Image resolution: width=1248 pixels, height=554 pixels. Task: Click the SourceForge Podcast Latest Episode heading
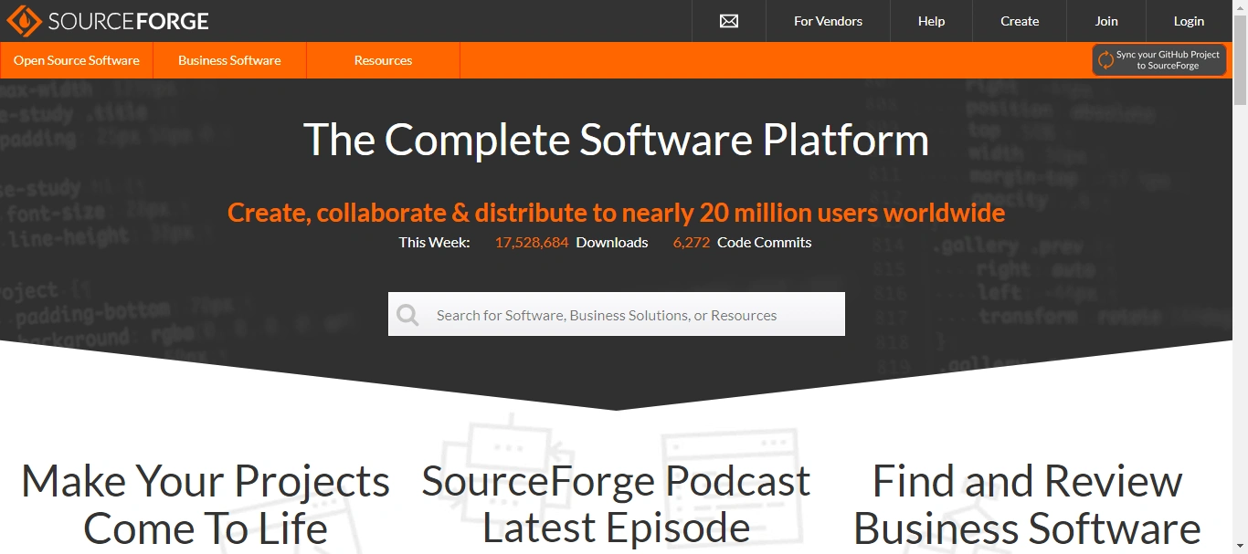point(616,505)
